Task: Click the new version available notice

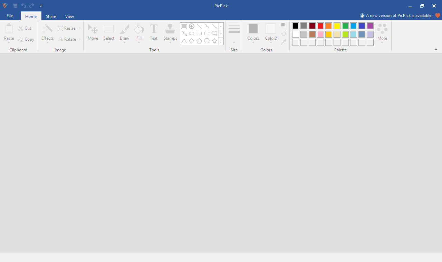Action: click(x=396, y=16)
